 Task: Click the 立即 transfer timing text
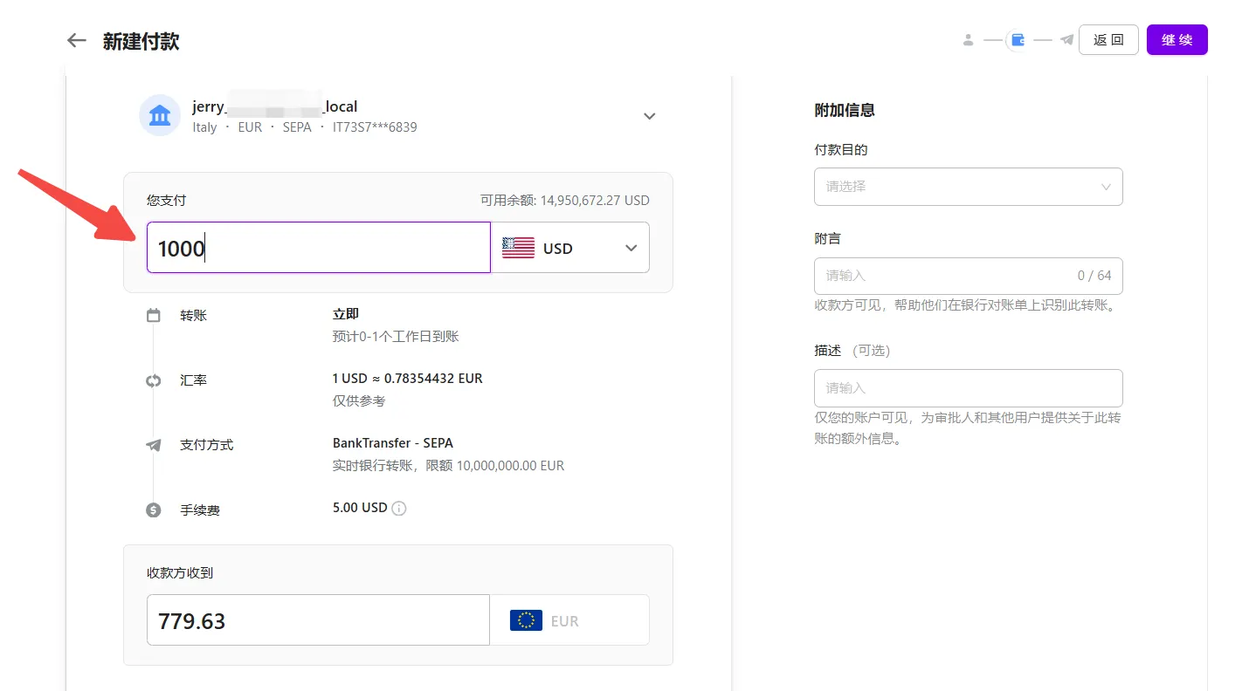346,314
